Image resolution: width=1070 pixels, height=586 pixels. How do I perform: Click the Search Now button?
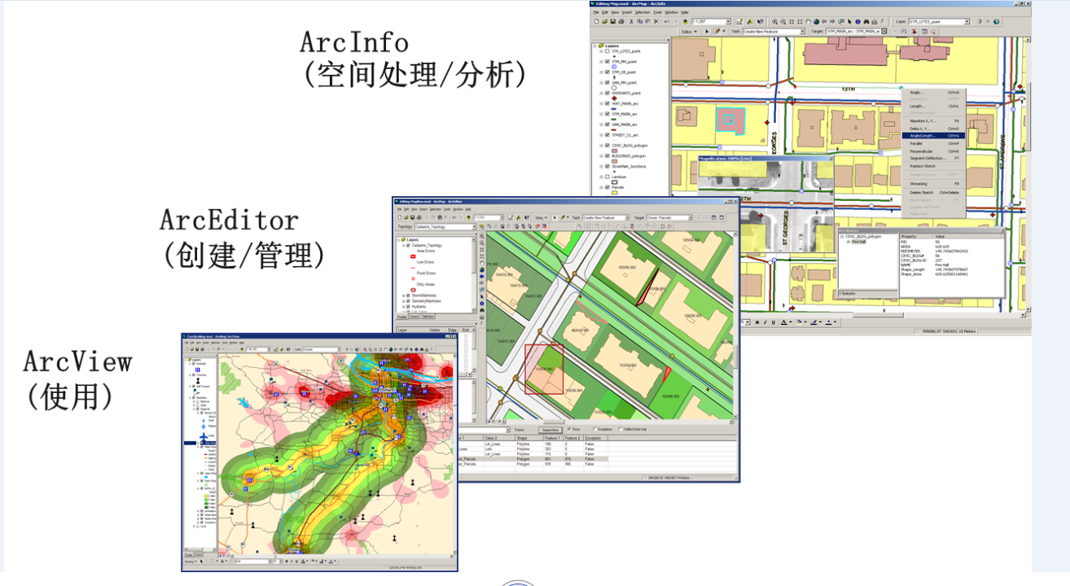(x=550, y=429)
